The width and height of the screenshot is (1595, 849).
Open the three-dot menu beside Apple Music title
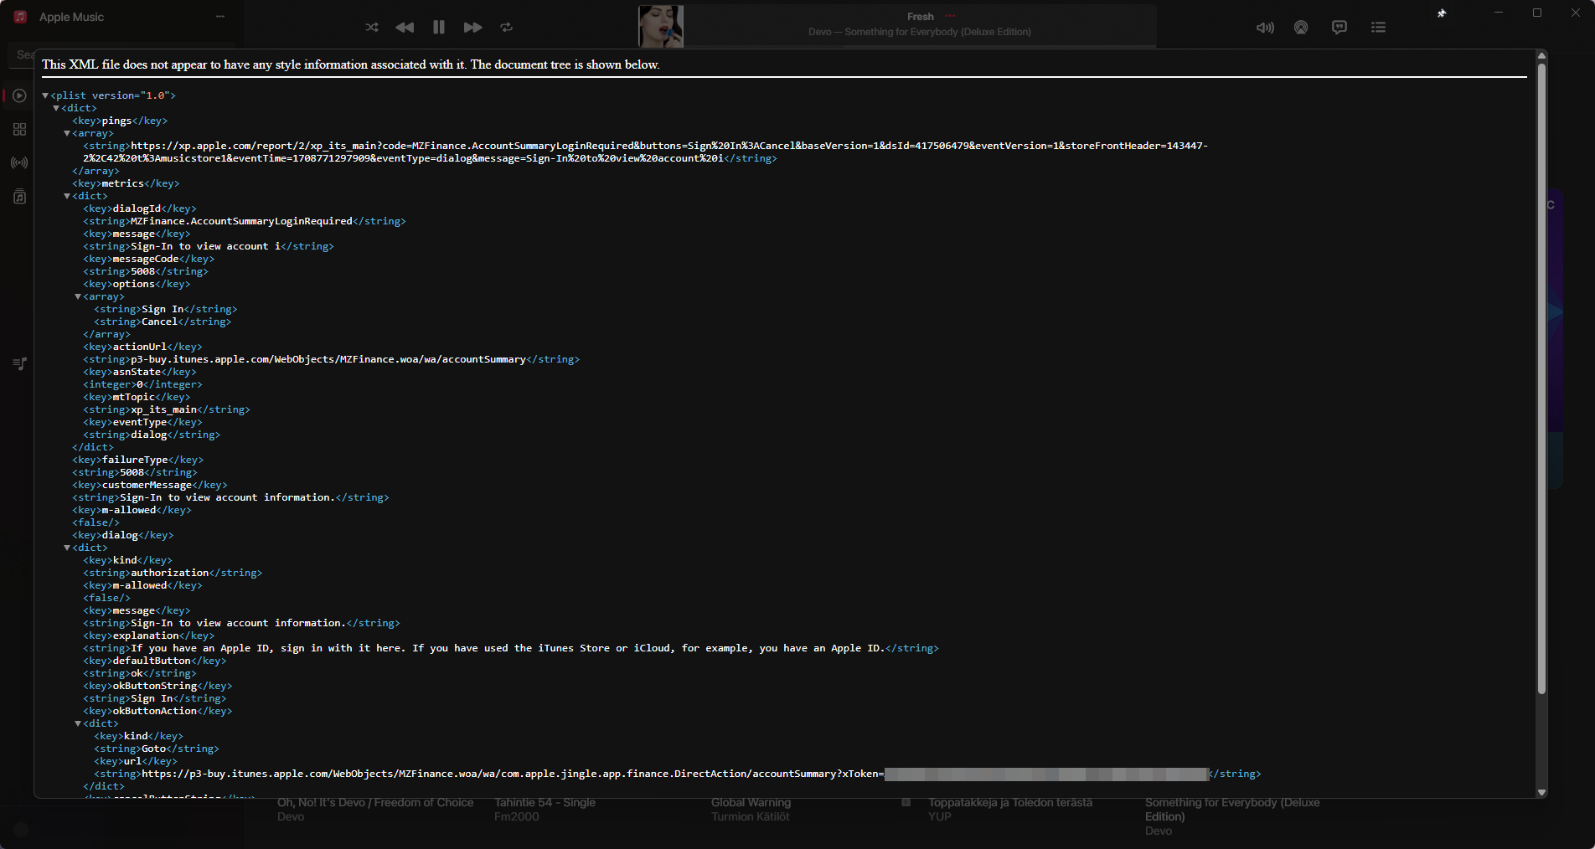coord(220,17)
